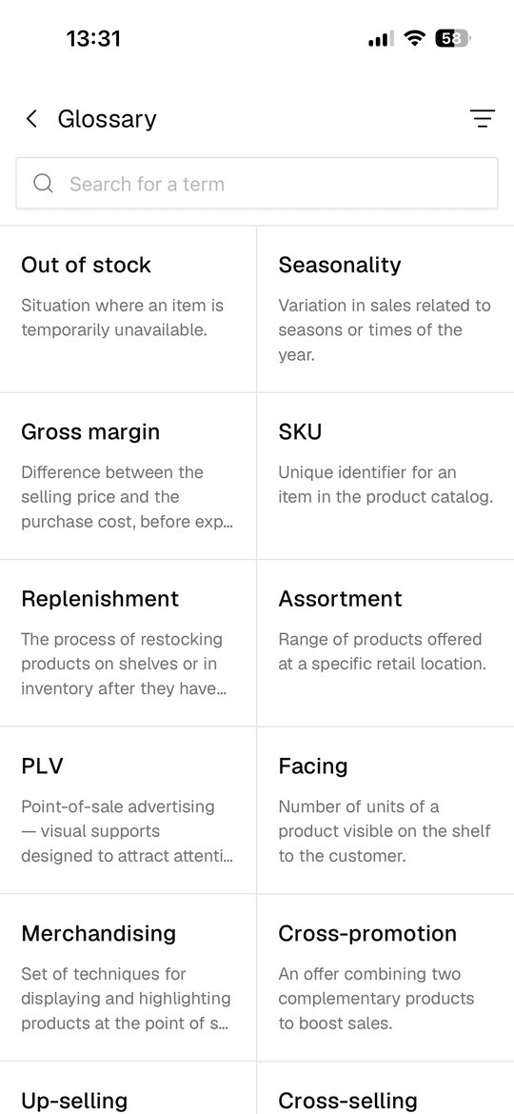
Task: Tap the magnifying glass search icon
Action: coord(43,184)
